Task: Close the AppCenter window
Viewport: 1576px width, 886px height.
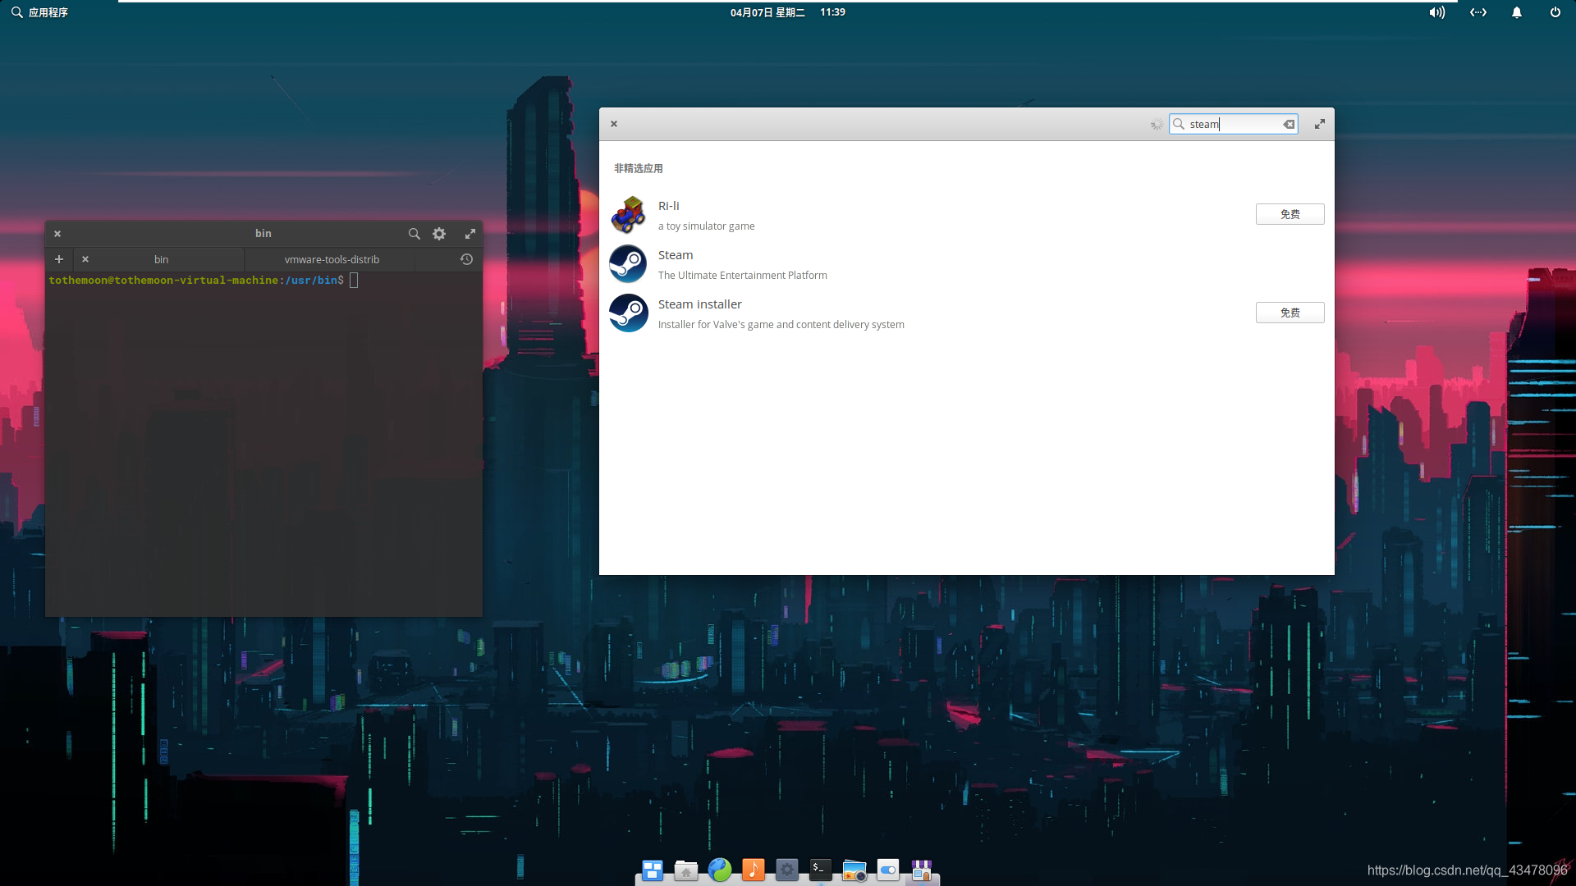Action: (x=614, y=124)
